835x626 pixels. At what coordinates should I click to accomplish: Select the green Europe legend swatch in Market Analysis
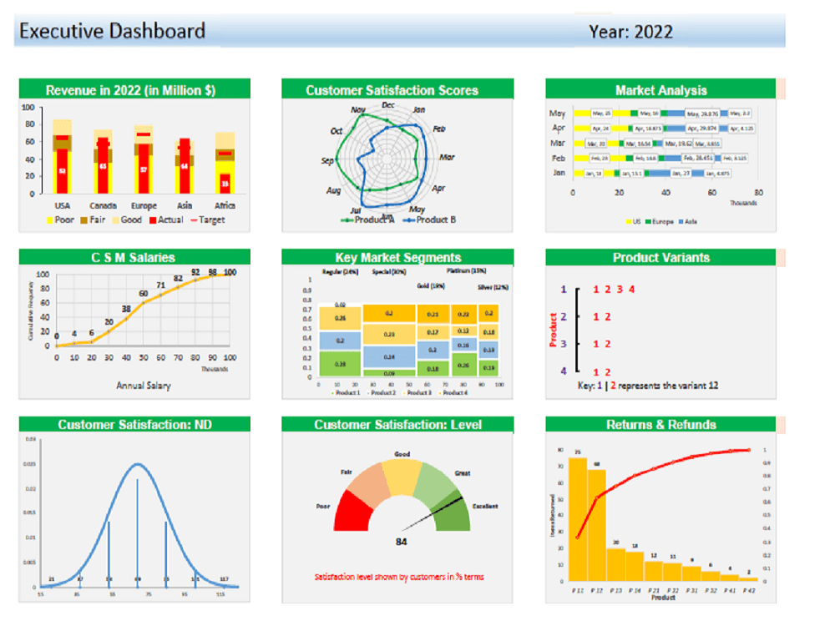tap(647, 221)
